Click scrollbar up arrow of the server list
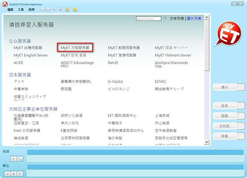 (x=206, y=17)
